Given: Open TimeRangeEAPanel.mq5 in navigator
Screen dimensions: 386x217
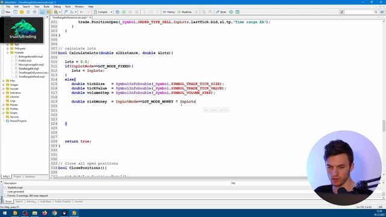Looking at the screenshot, I should point(31,77).
